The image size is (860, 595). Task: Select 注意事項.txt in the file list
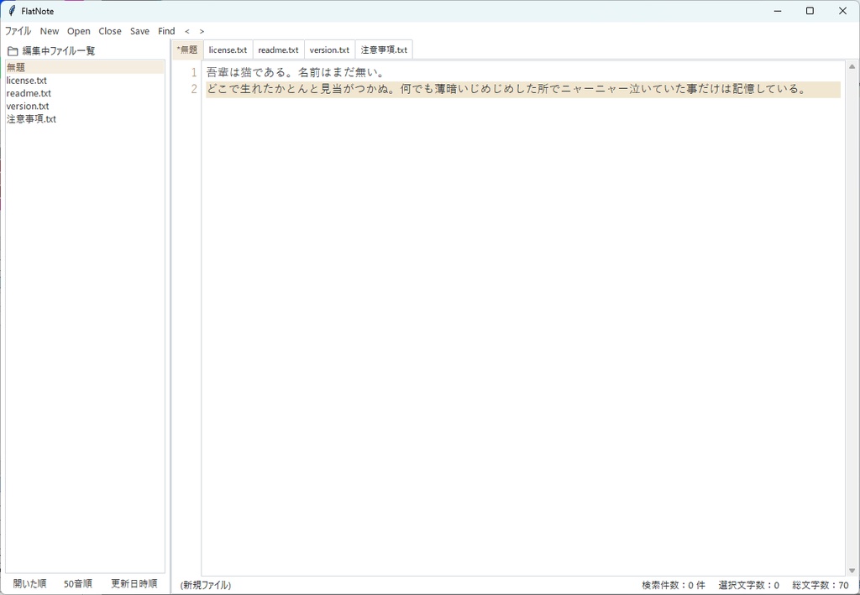(x=85, y=119)
